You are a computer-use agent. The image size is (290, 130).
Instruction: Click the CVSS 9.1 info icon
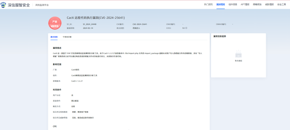point(186,28)
